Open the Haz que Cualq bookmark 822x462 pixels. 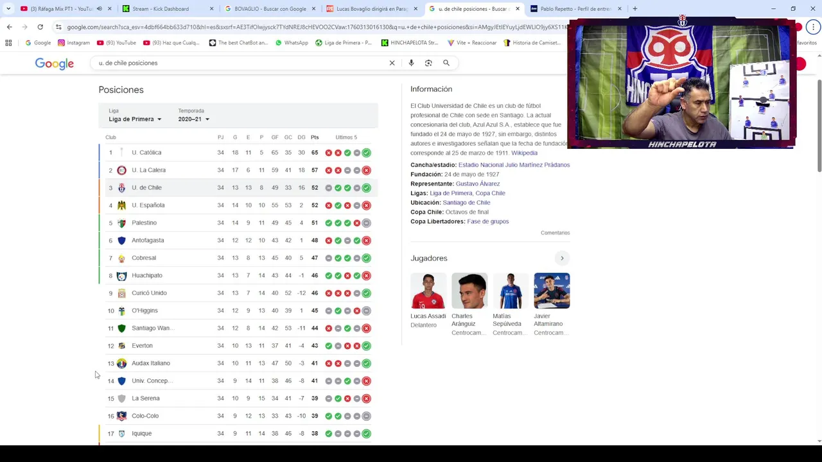171,43
